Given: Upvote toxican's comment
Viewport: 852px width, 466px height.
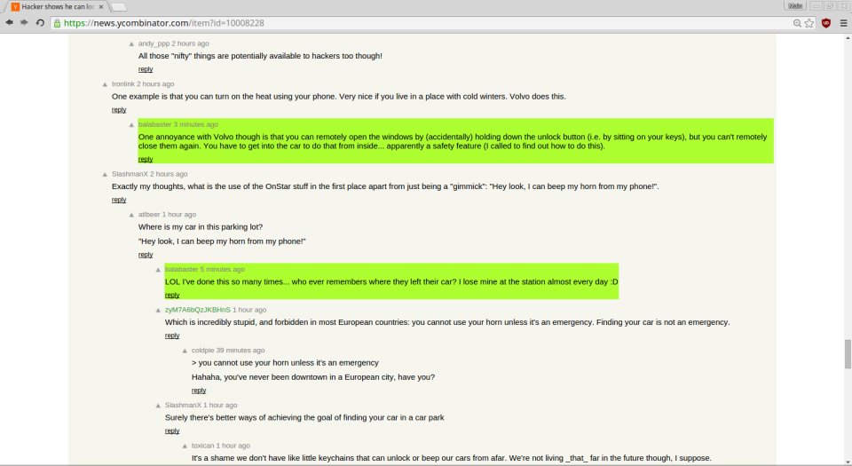Looking at the screenshot, I should click(x=185, y=446).
